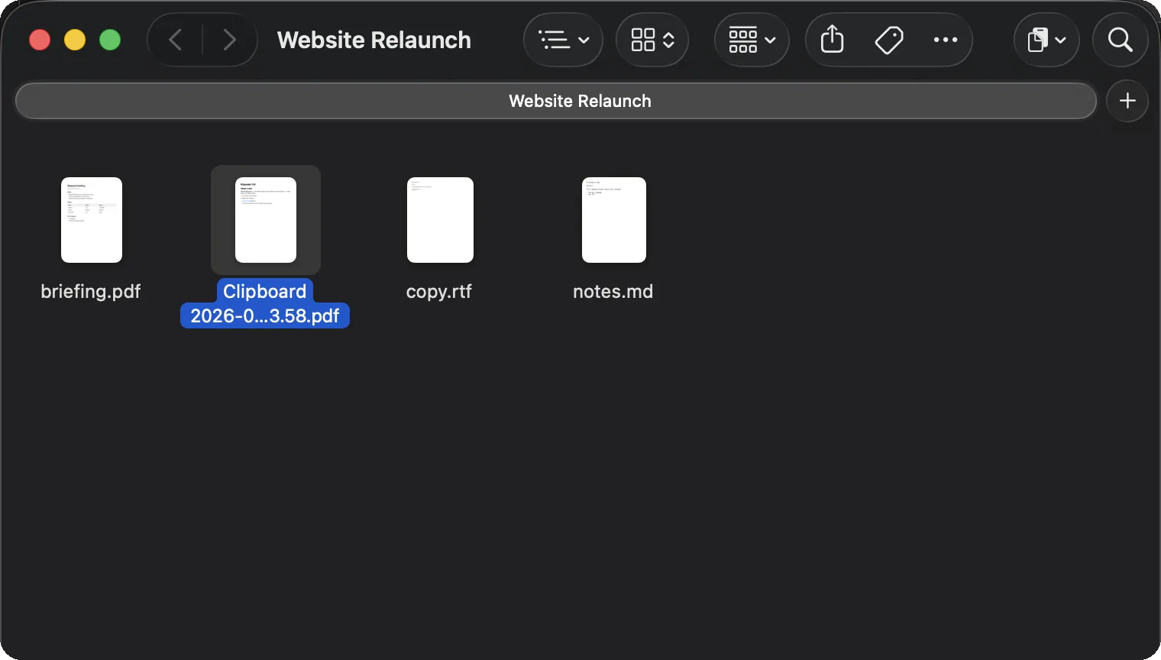Close the window with the red button
The height and width of the screenshot is (660, 1161).
click(x=40, y=40)
